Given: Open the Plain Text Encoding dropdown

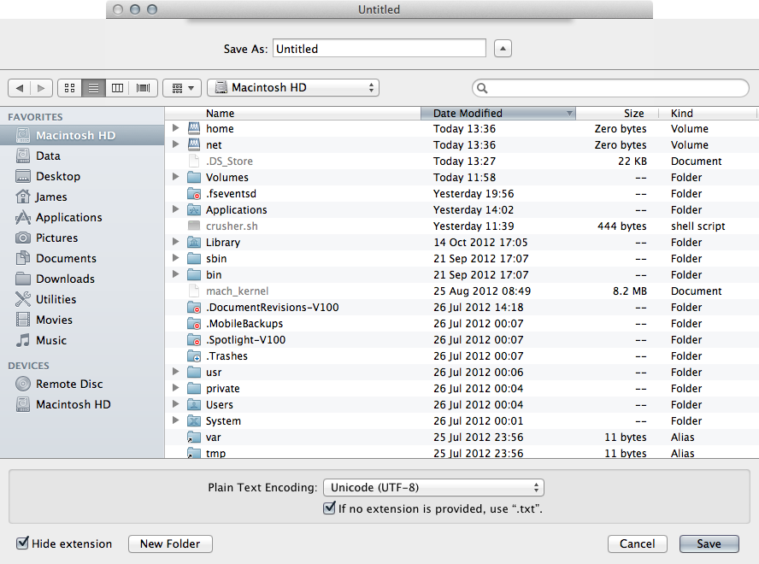Looking at the screenshot, I should point(433,487).
